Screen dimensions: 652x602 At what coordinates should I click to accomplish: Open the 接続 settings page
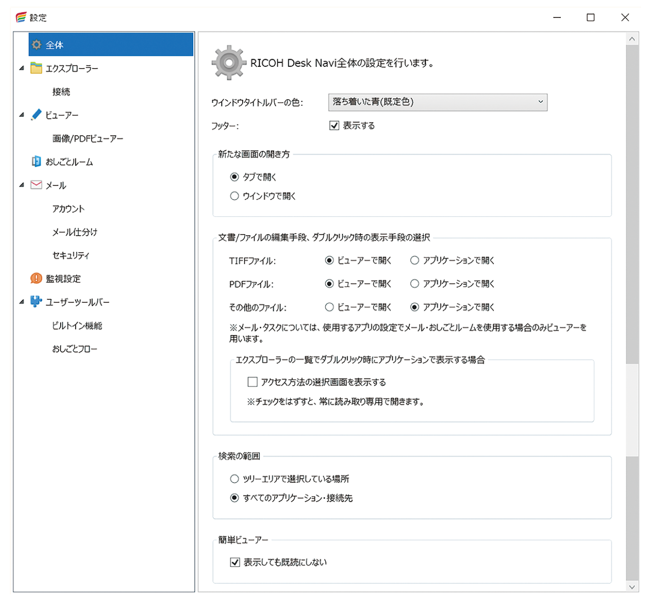(x=61, y=92)
